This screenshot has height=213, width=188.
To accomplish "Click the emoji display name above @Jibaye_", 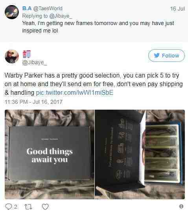I will 27,54.
